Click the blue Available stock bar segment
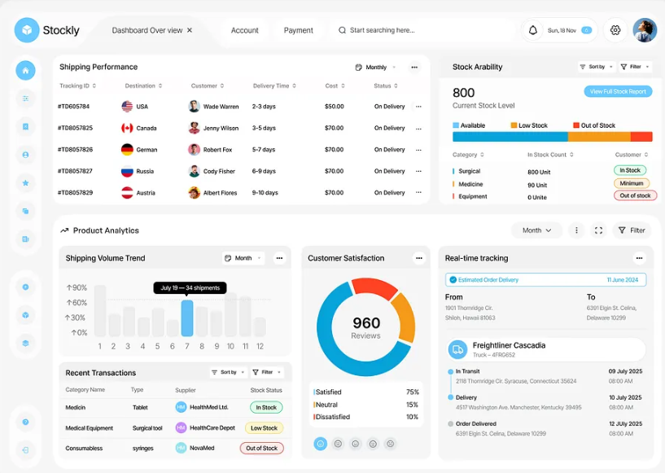 pyautogui.click(x=510, y=137)
